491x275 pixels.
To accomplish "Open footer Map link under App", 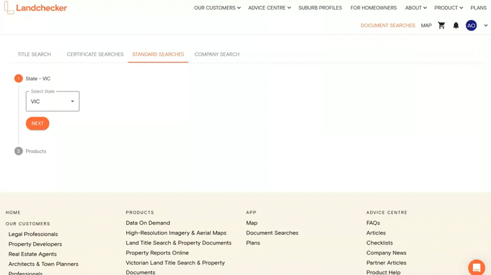I will coord(252,223).
